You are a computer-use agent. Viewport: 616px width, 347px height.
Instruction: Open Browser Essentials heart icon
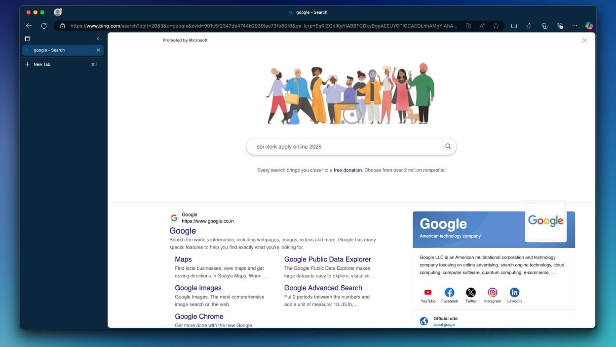click(560, 26)
